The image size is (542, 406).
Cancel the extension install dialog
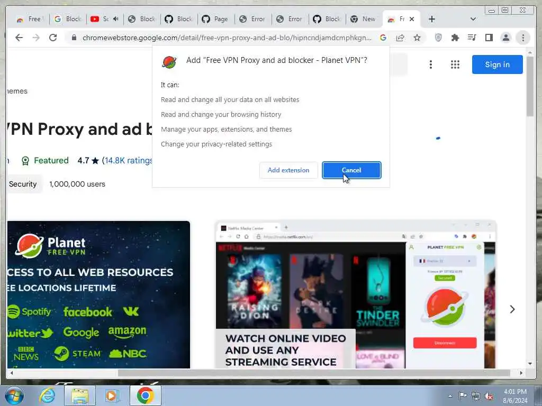click(351, 170)
